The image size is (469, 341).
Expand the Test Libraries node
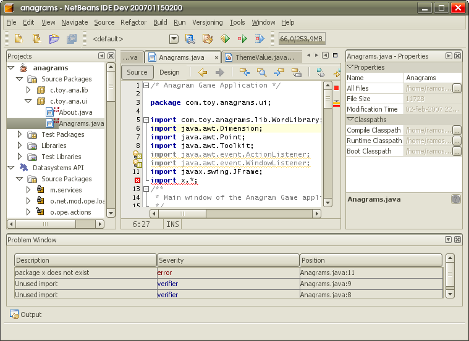(20, 157)
